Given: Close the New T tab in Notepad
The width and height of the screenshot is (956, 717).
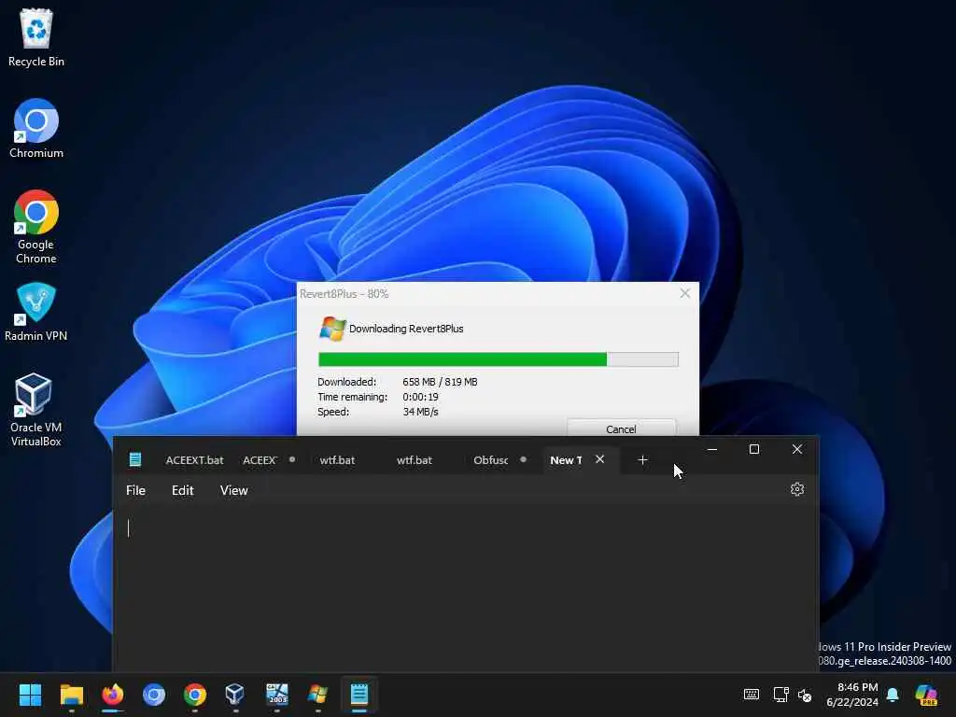Looking at the screenshot, I should 600,459.
